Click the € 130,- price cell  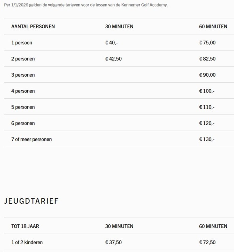207,139
